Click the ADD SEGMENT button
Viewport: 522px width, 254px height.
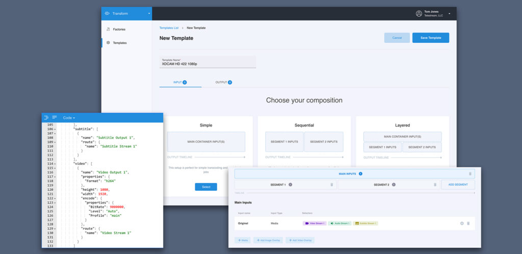tap(458, 185)
